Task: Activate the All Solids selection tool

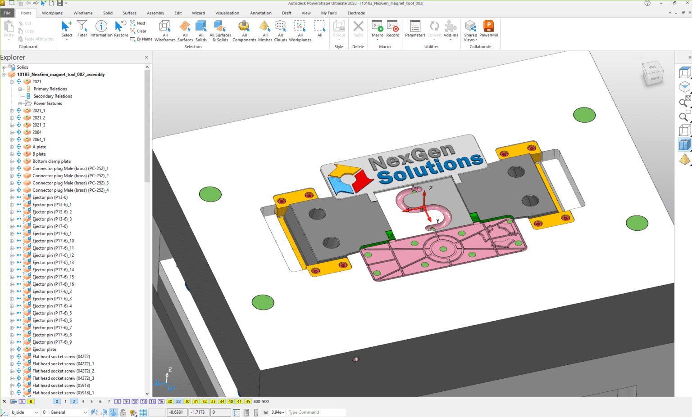Action: pos(201,29)
